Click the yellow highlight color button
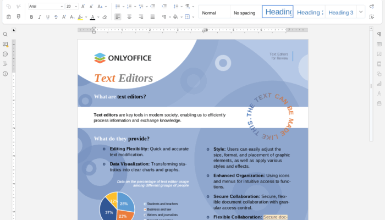Viewport: 385px width, 220px height. click(80, 17)
